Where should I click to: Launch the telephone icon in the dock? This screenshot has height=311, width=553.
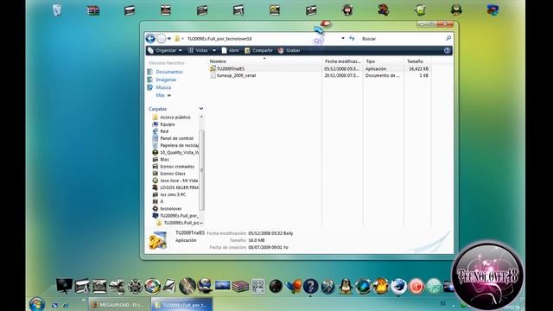[99, 286]
